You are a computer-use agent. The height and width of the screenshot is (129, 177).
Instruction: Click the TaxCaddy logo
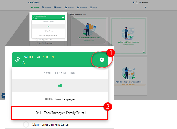click(x=34, y=2)
